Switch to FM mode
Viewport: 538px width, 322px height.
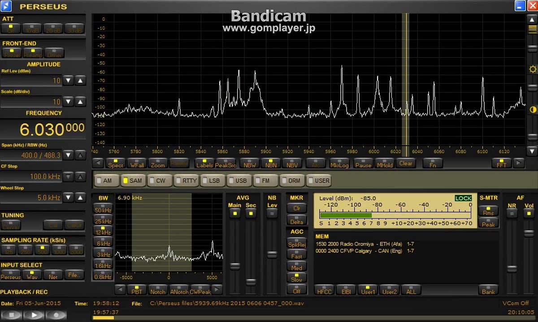(265, 181)
